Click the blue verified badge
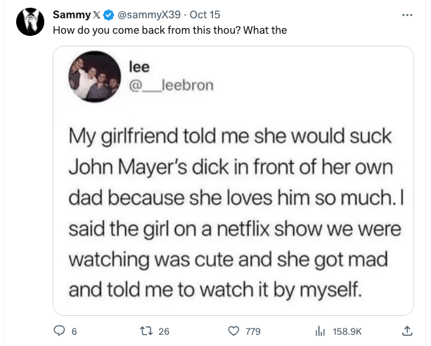Screen dimensions: 431x346 pos(108,15)
